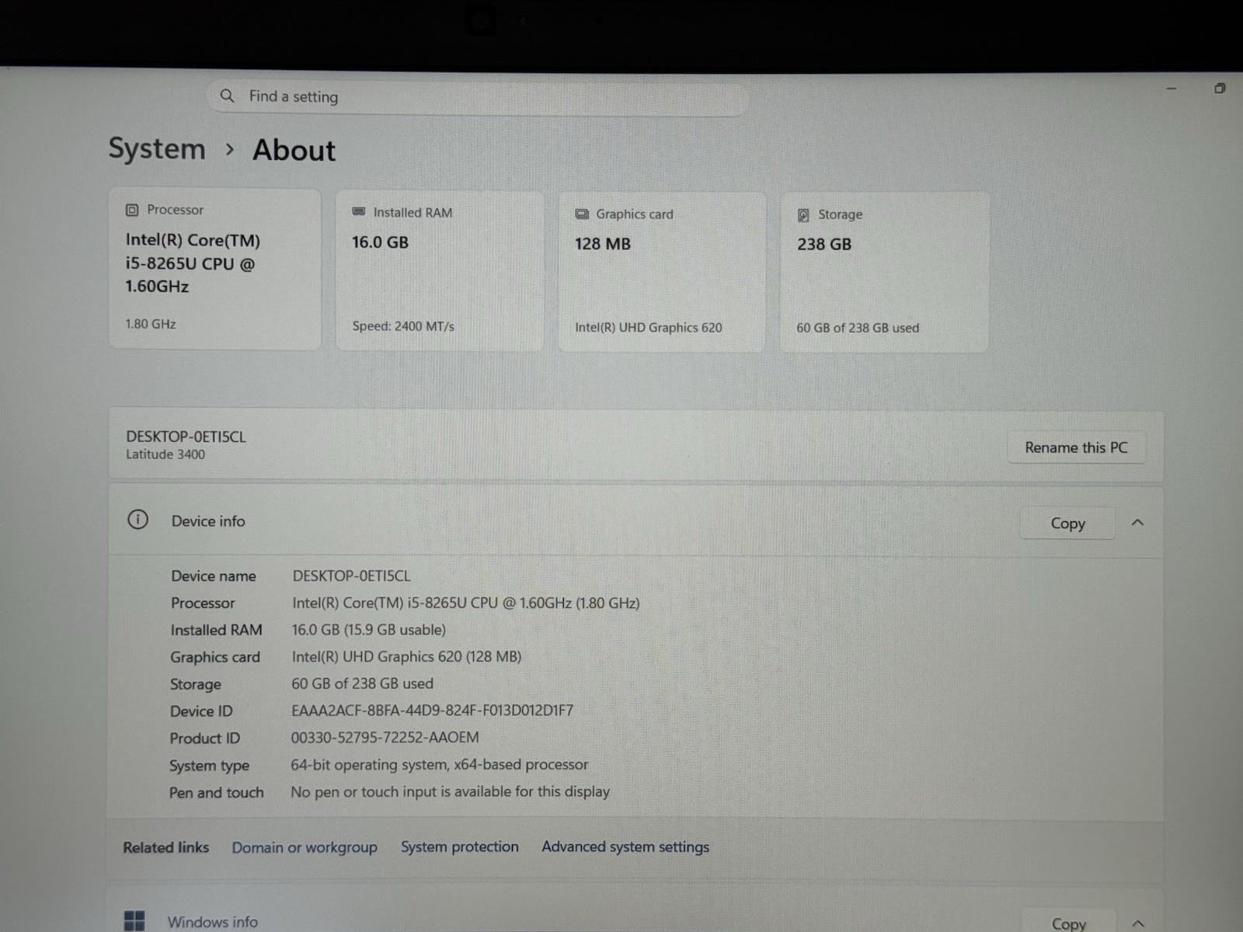The width and height of the screenshot is (1243, 932).
Task: Select the Storage summary card
Action: click(884, 273)
